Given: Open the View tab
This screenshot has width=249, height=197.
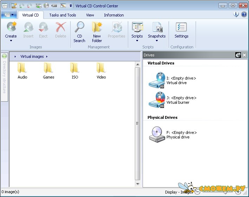Looking at the screenshot, I should [90, 15].
